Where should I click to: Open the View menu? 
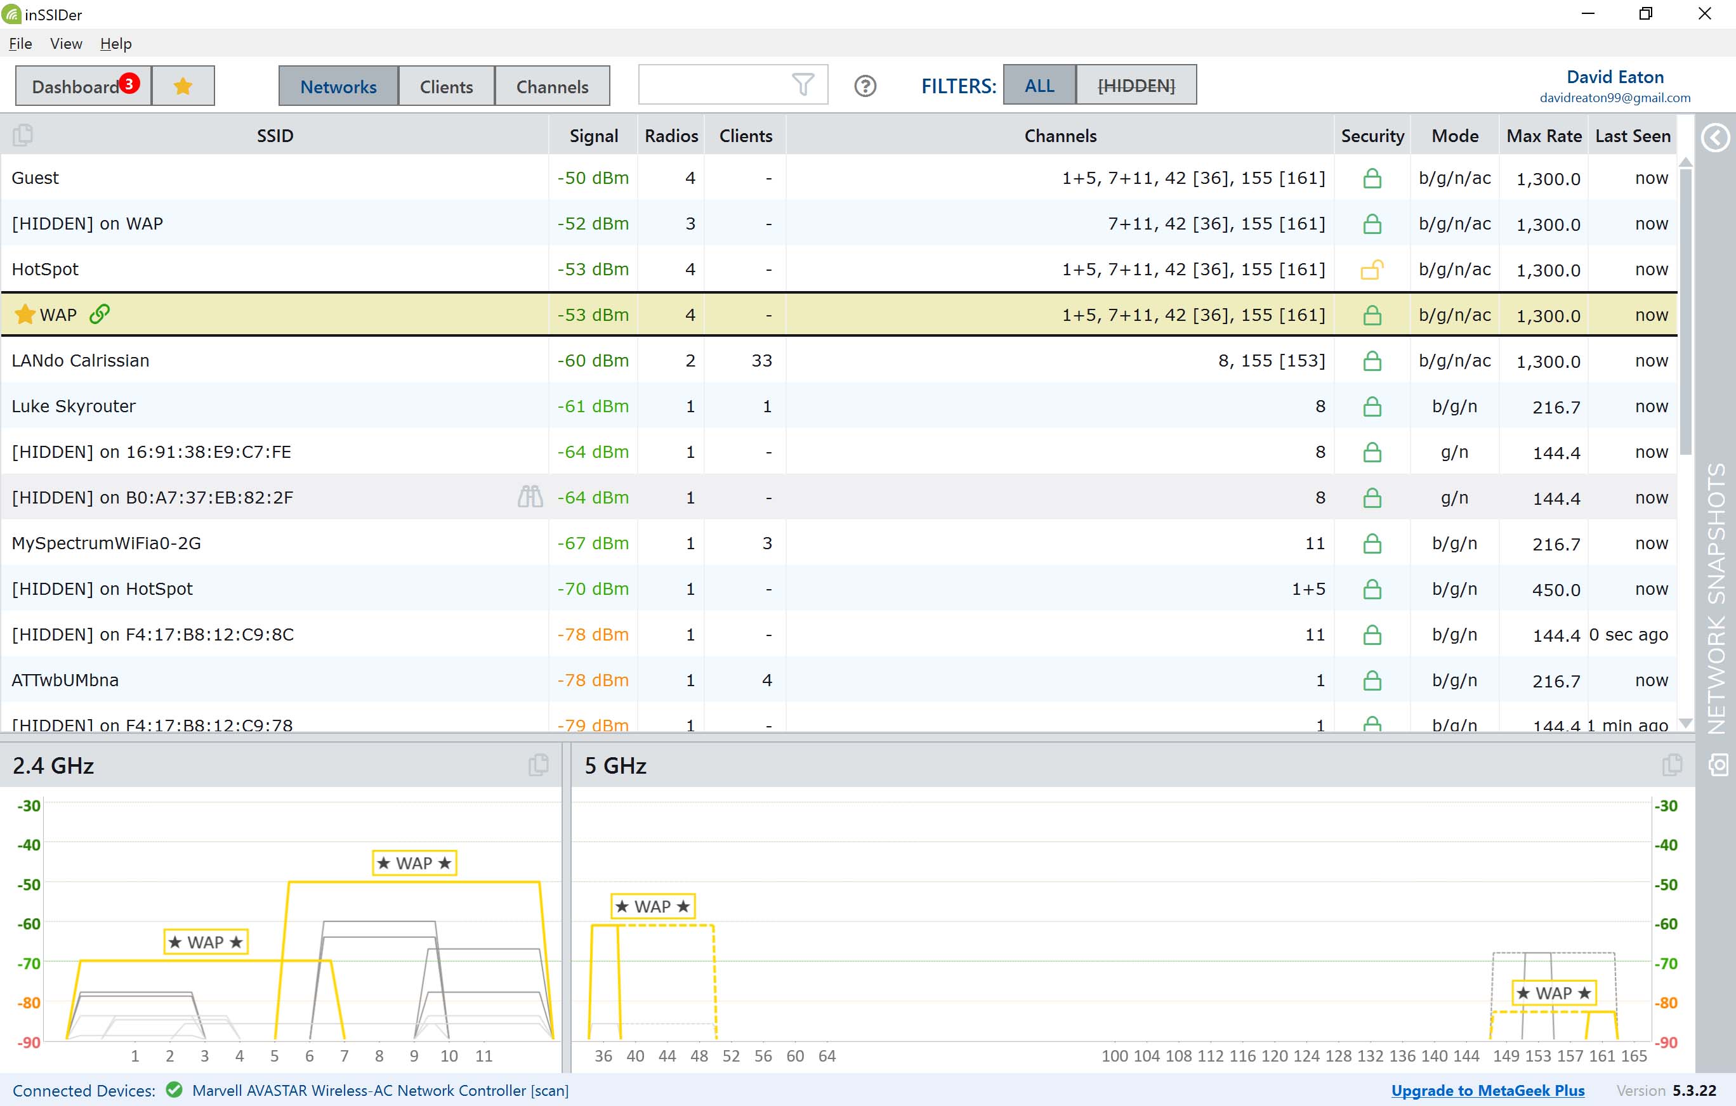coord(65,44)
